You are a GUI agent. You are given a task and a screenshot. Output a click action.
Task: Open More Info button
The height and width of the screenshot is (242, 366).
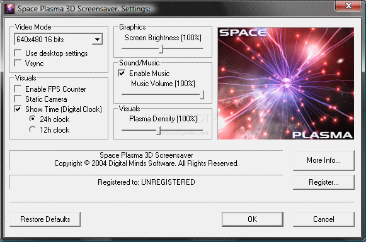(x=324, y=160)
